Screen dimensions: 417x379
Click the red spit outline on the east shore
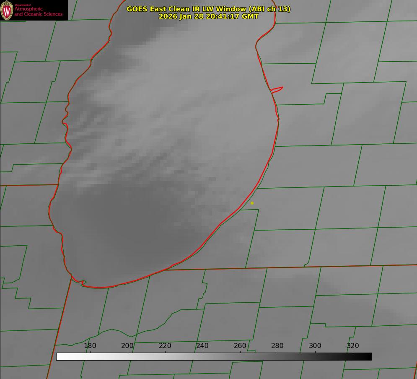coord(277,89)
